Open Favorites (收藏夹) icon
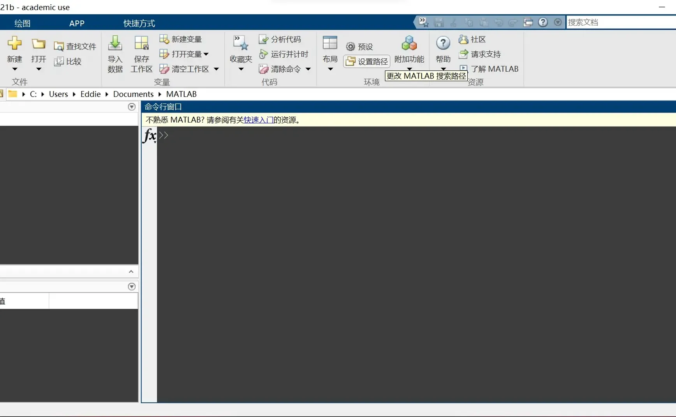The height and width of the screenshot is (417, 676). (x=241, y=43)
